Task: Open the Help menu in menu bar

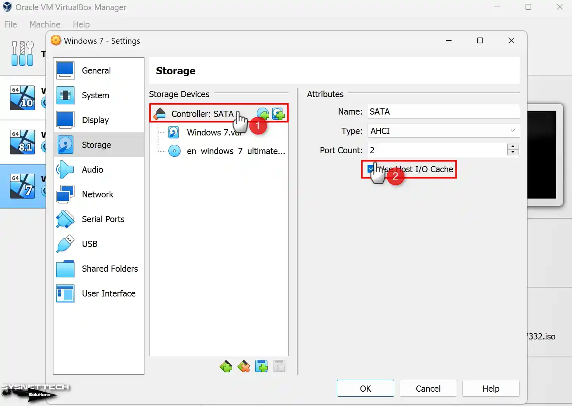Action: pos(81,24)
